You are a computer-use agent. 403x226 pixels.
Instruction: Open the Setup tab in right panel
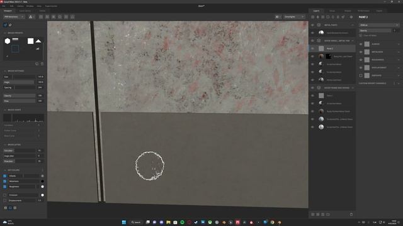point(332,11)
